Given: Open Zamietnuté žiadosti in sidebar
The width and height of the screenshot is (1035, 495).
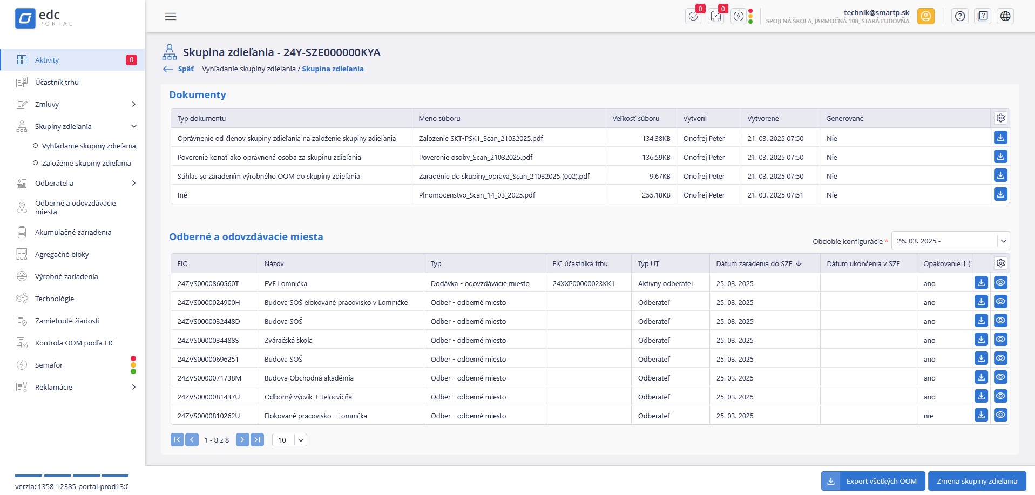Looking at the screenshot, I should 72,321.
